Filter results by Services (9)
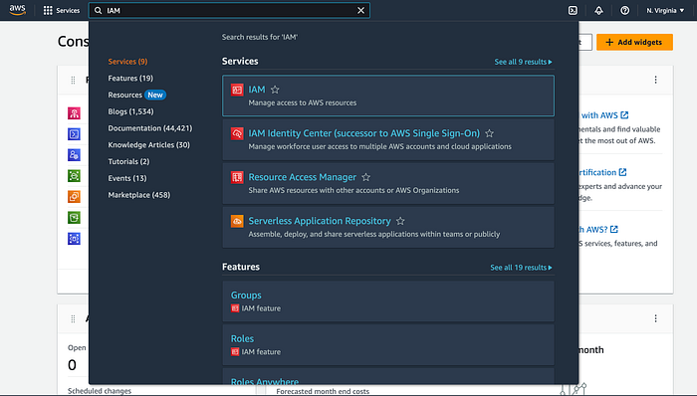This screenshot has width=697, height=396. click(127, 62)
